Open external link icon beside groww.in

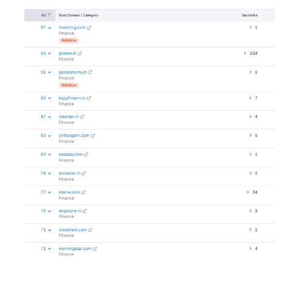[80, 54]
